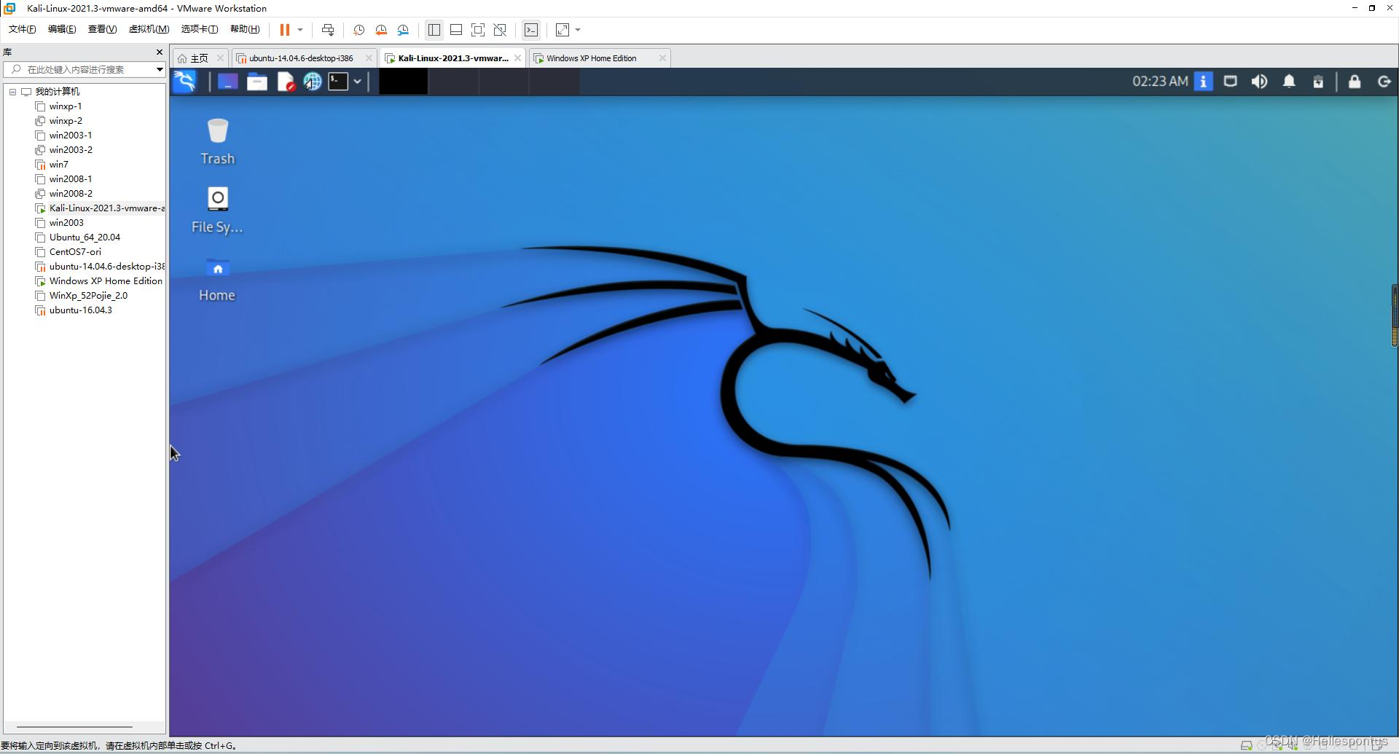Open the snapshot manager

pyautogui.click(x=404, y=30)
